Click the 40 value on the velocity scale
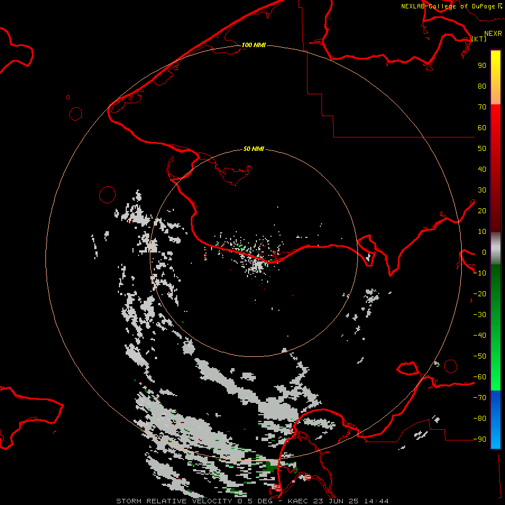505x505 pixels. 482,169
